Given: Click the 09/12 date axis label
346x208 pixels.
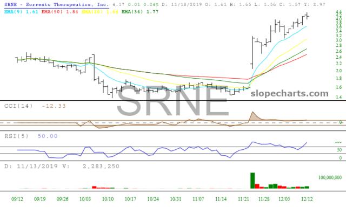Looking at the screenshot, I should 17,199.
